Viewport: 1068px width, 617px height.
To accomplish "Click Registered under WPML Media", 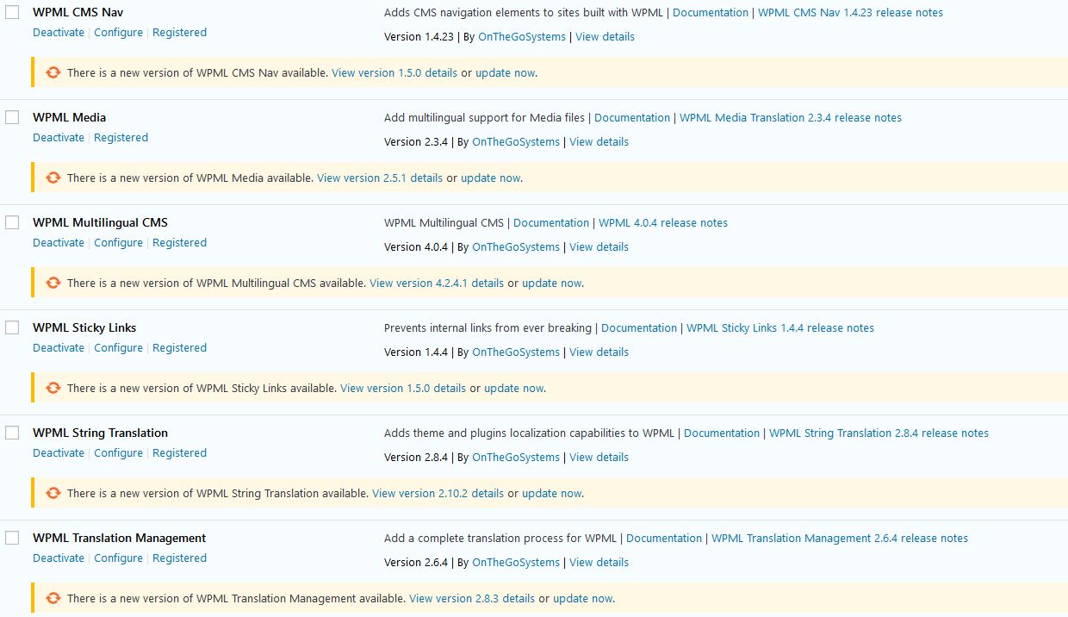I will click(x=121, y=138).
